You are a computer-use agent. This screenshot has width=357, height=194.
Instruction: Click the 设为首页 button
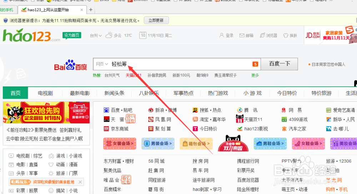click(72, 35)
